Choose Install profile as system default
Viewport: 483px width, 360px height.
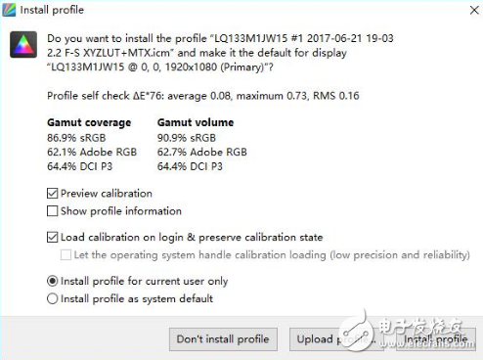point(52,298)
